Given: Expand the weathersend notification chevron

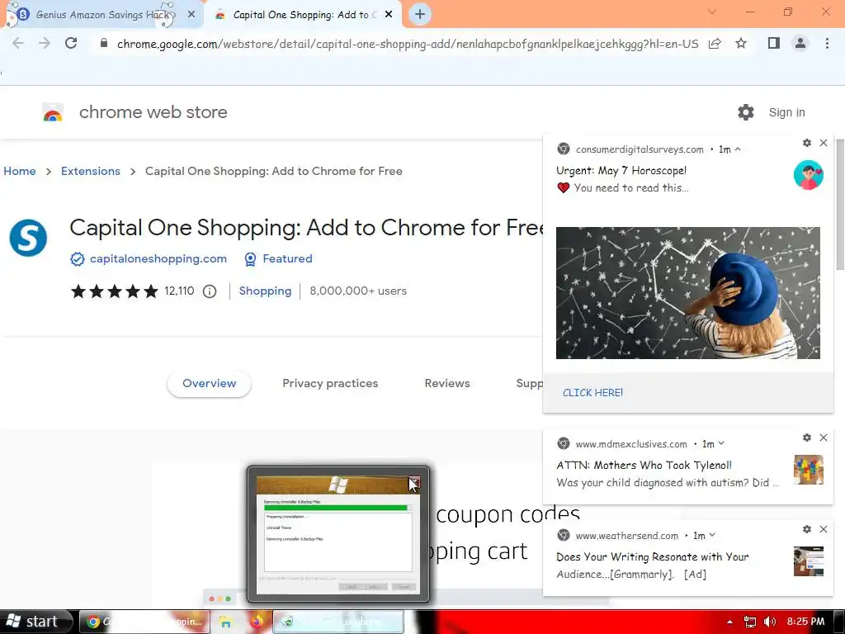Looking at the screenshot, I should 712,535.
